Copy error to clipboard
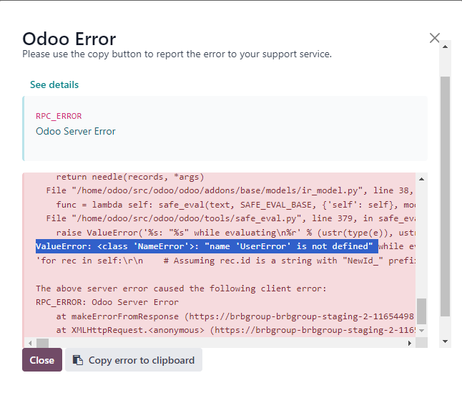Image resolution: width=462 pixels, height=393 pixels. click(x=134, y=359)
